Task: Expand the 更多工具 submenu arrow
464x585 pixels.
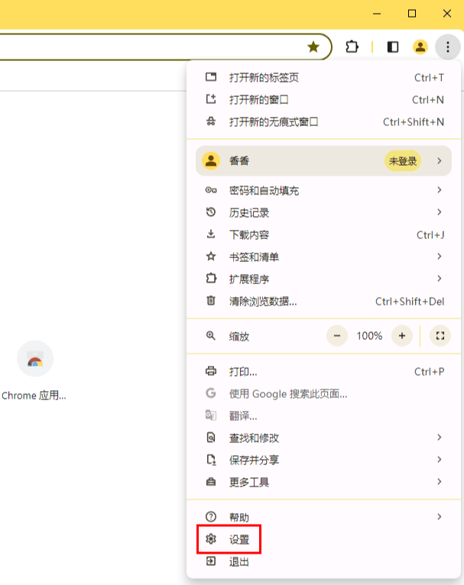Action: click(x=440, y=482)
